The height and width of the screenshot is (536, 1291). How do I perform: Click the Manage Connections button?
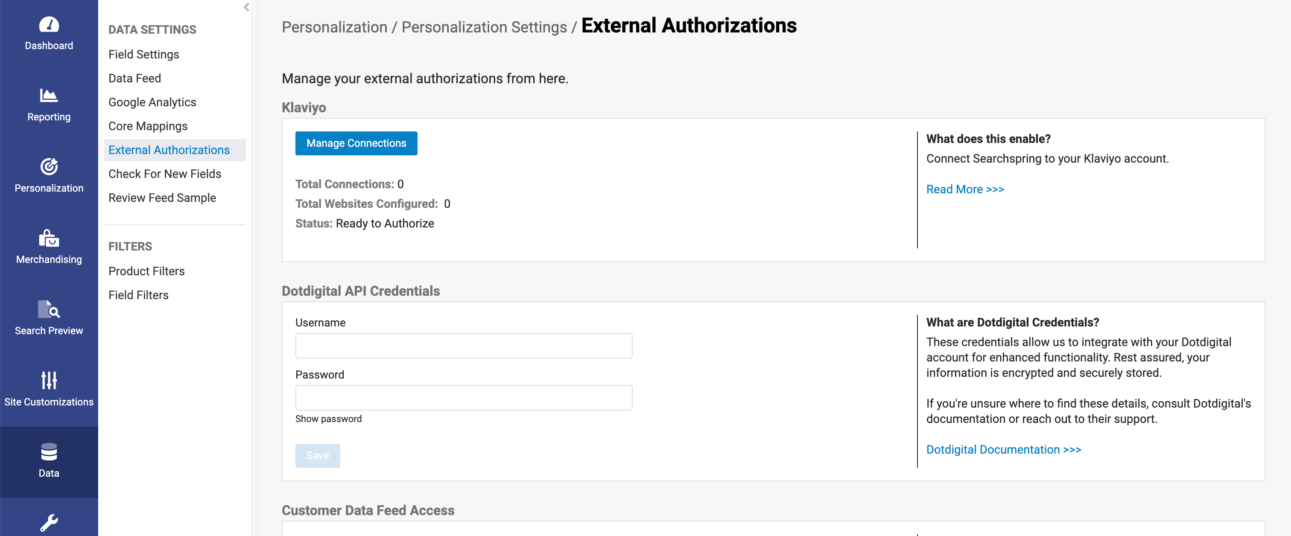356,143
